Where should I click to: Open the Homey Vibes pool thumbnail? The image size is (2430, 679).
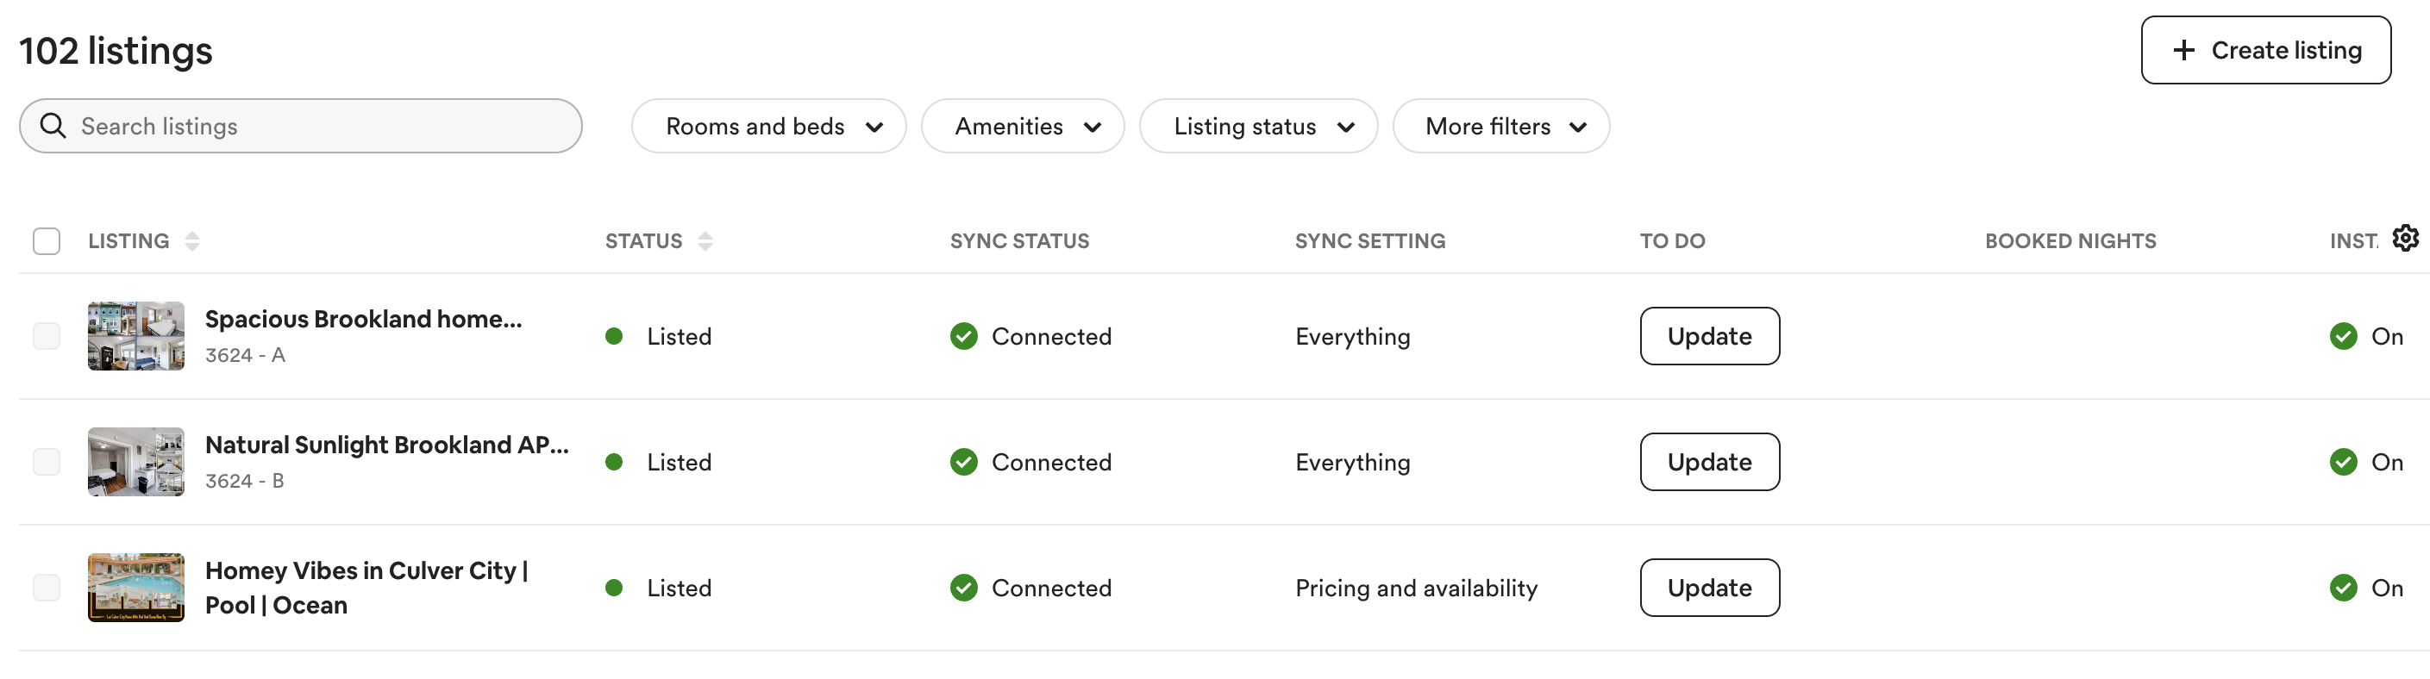coord(136,588)
